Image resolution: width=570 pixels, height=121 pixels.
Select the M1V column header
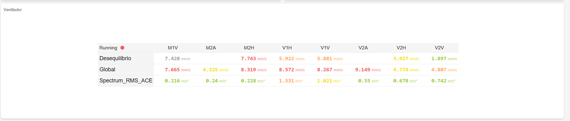[x=173, y=48]
